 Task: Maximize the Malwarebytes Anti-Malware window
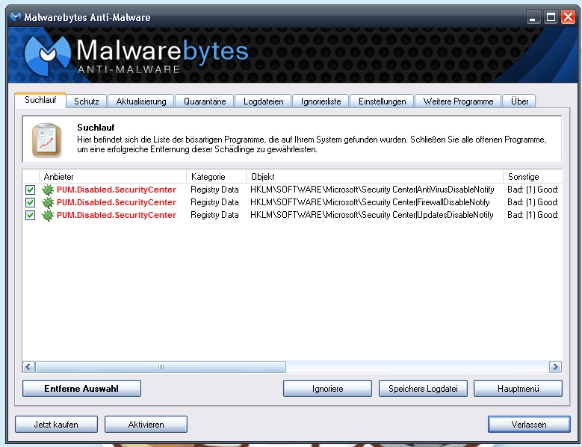tap(551, 17)
